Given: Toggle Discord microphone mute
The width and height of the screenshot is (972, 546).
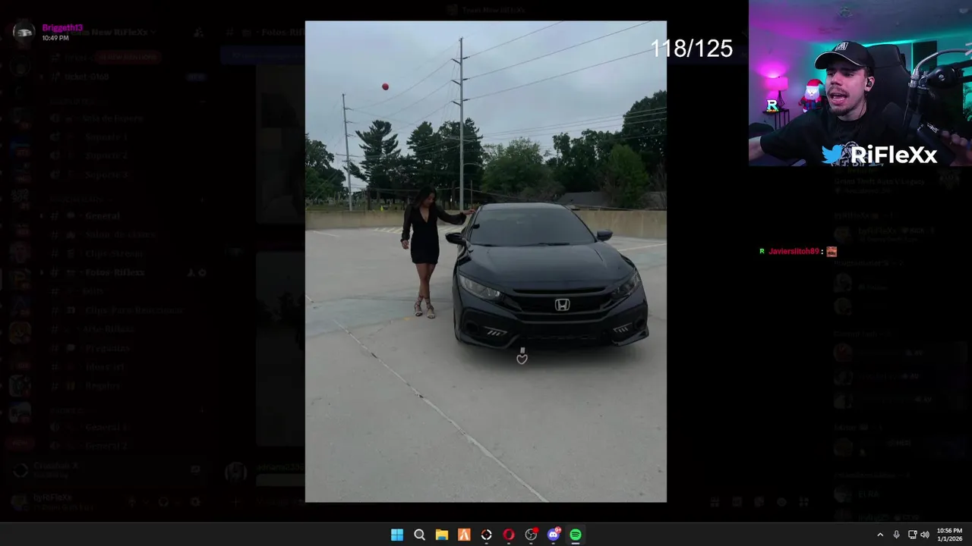Looking at the screenshot, I should 131,502.
